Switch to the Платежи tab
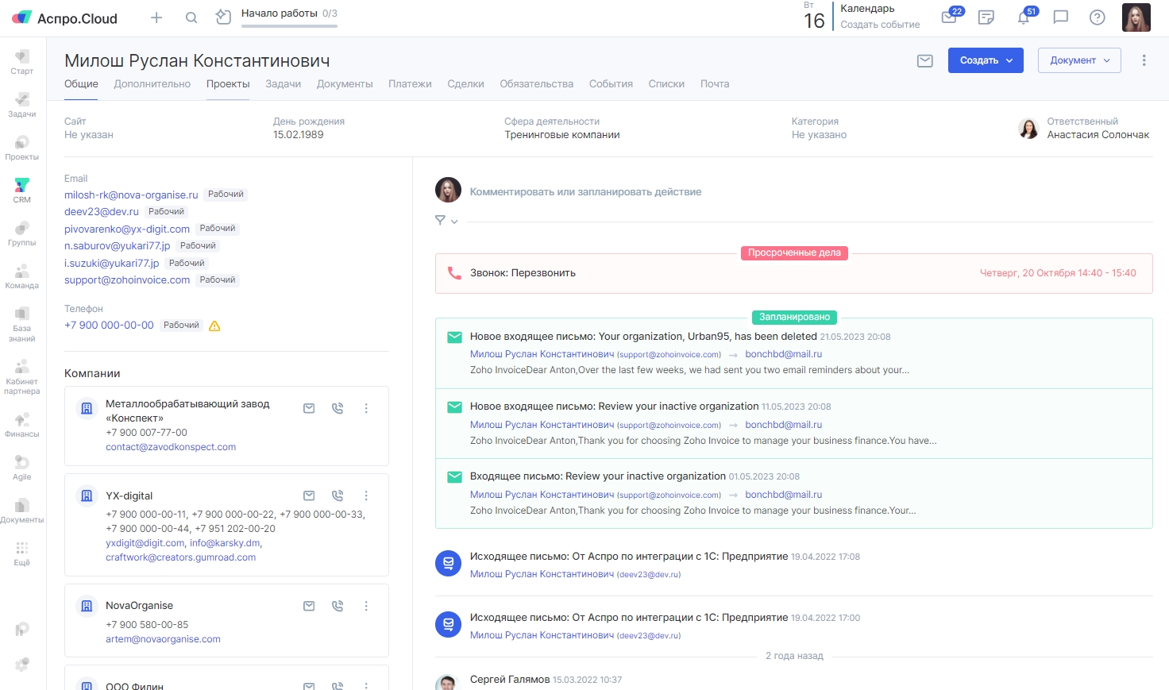The width and height of the screenshot is (1169, 690). (410, 84)
